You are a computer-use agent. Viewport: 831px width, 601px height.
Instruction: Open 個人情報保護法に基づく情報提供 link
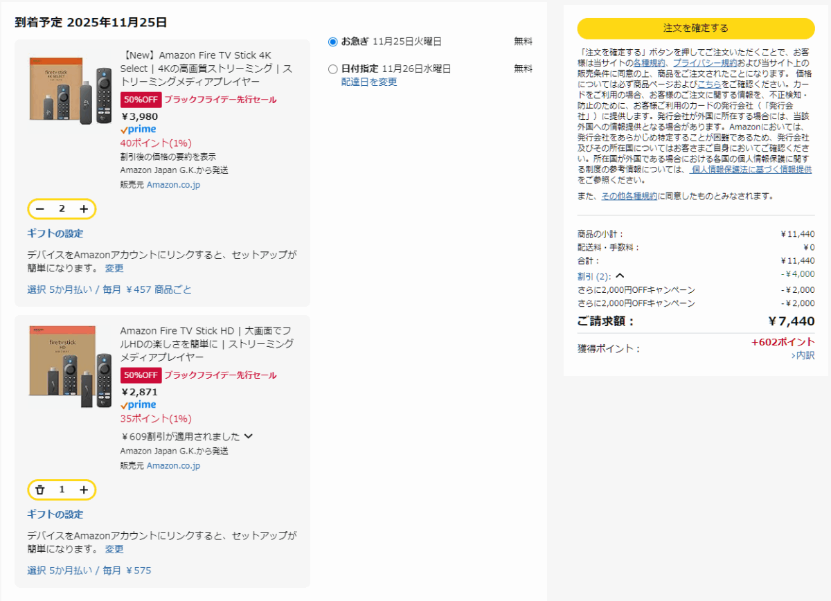point(751,169)
